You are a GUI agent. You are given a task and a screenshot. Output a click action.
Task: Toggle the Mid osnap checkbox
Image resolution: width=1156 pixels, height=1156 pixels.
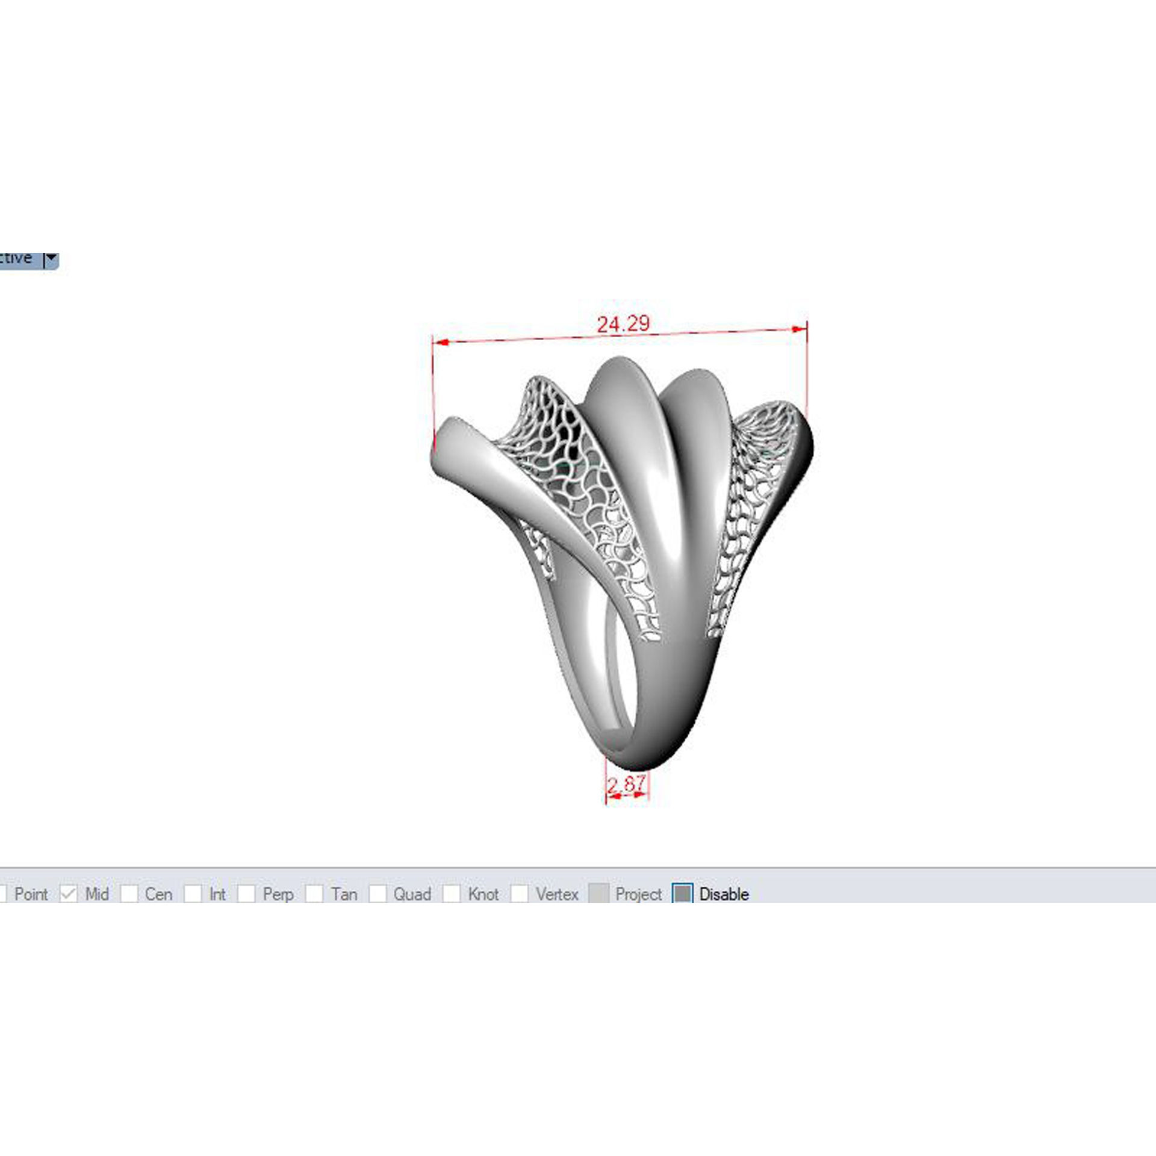click(69, 894)
